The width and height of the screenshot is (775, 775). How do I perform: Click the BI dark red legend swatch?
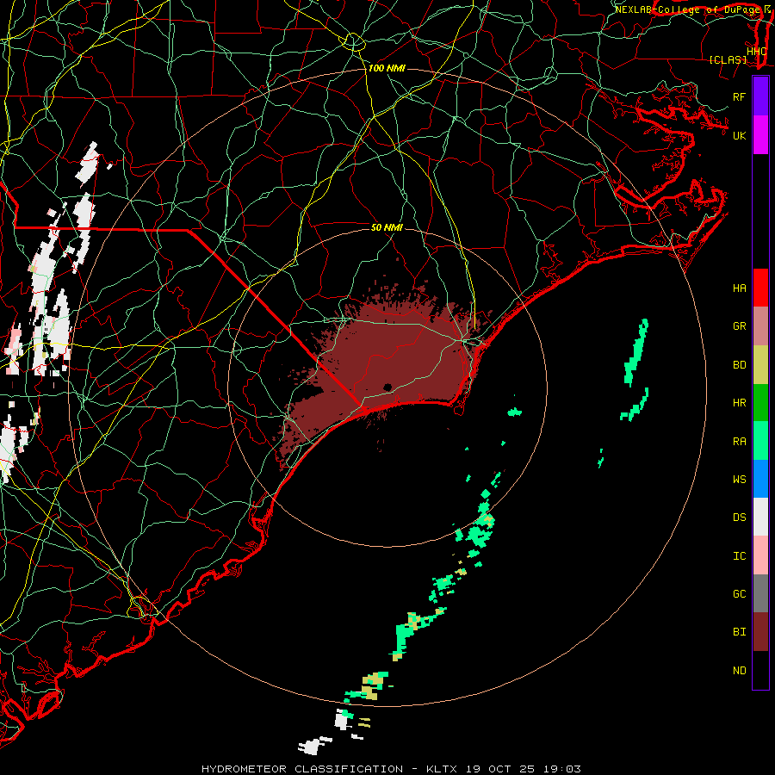coord(760,632)
